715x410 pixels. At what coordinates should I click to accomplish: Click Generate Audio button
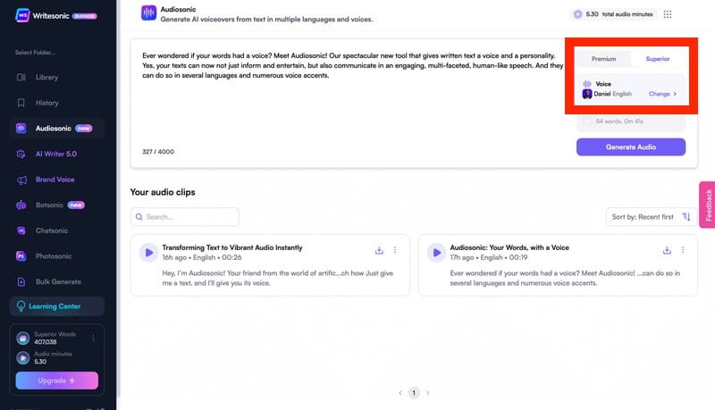(x=631, y=146)
